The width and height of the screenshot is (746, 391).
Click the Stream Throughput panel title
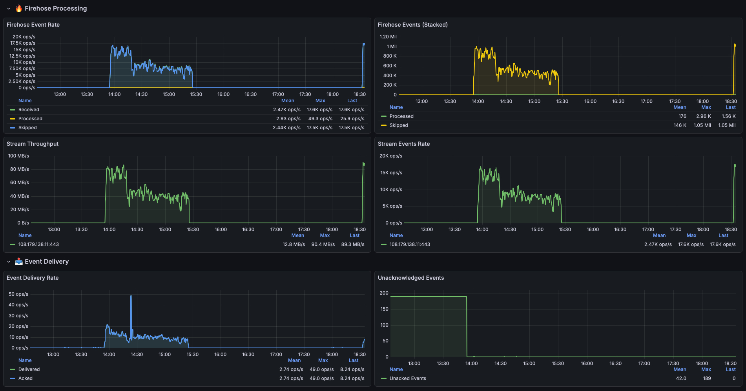(33, 144)
